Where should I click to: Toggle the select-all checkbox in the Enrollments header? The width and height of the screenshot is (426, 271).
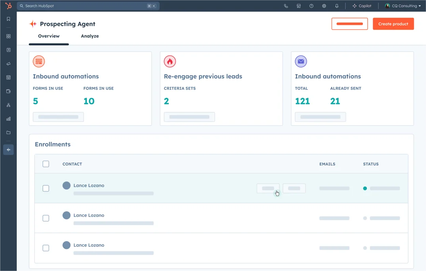(46, 164)
